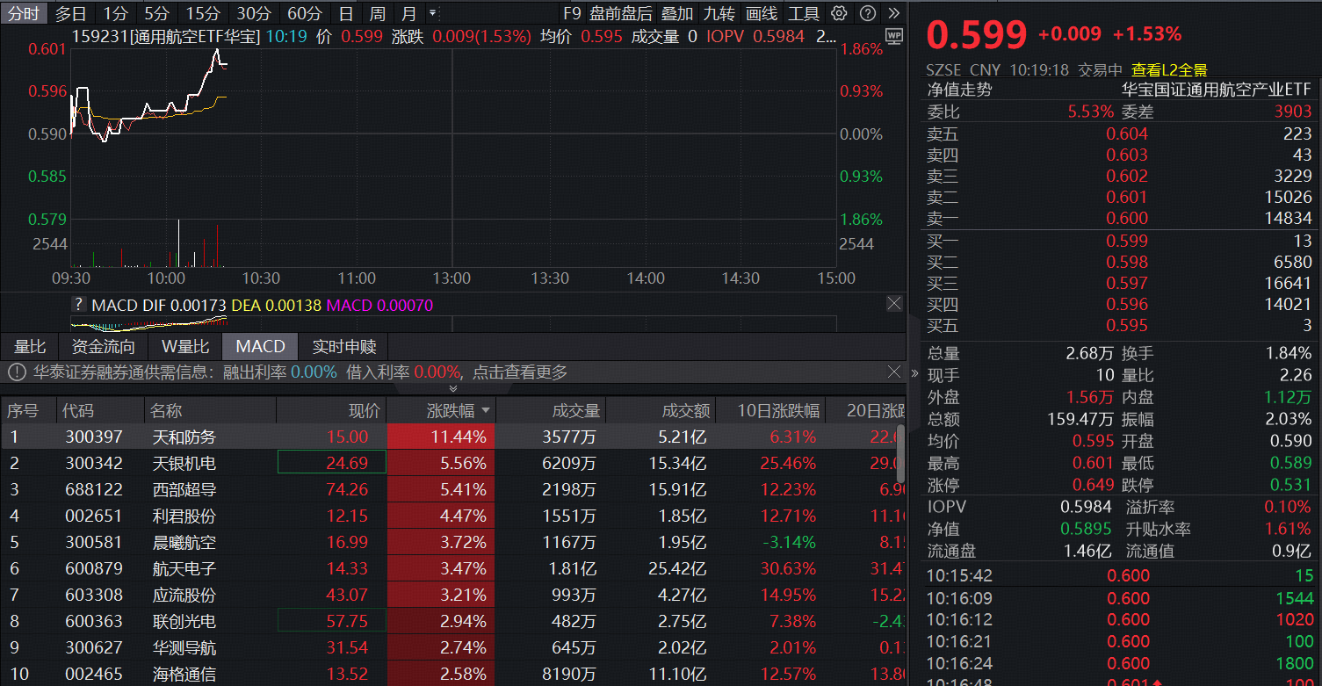Click the info icon on the Huatai margin notice bar
This screenshot has height=686, width=1322.
coord(16,372)
